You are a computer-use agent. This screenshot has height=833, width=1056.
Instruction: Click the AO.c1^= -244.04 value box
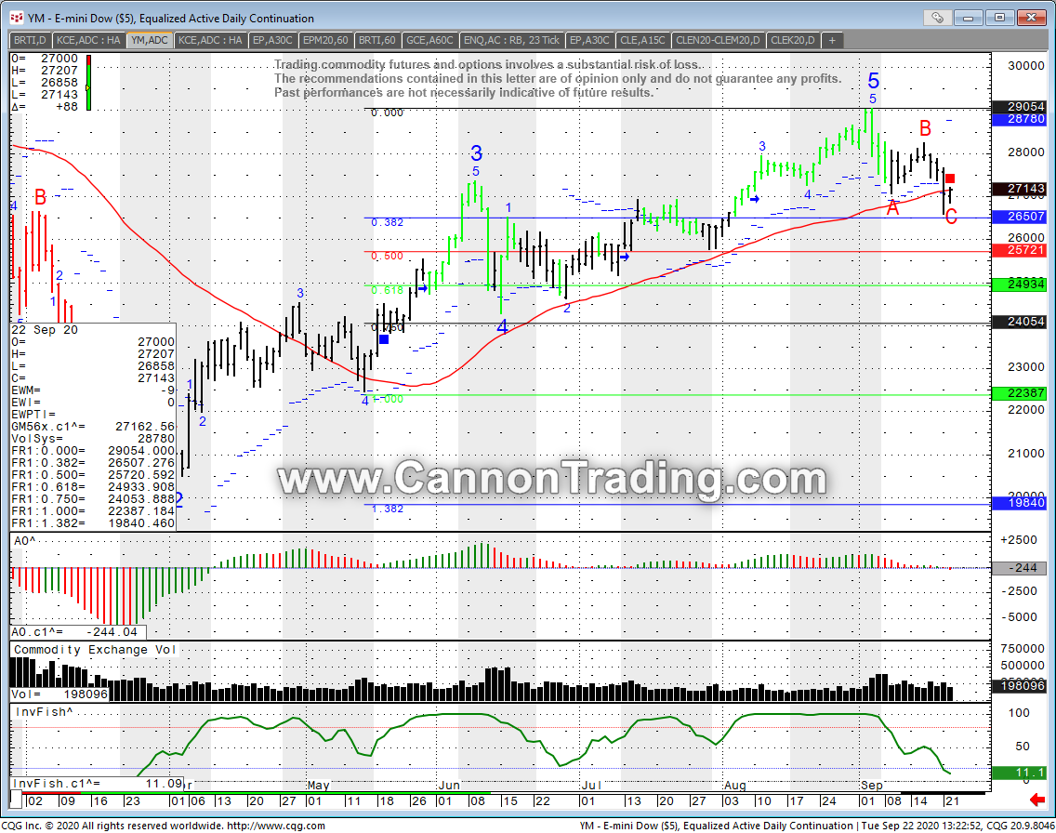click(78, 632)
